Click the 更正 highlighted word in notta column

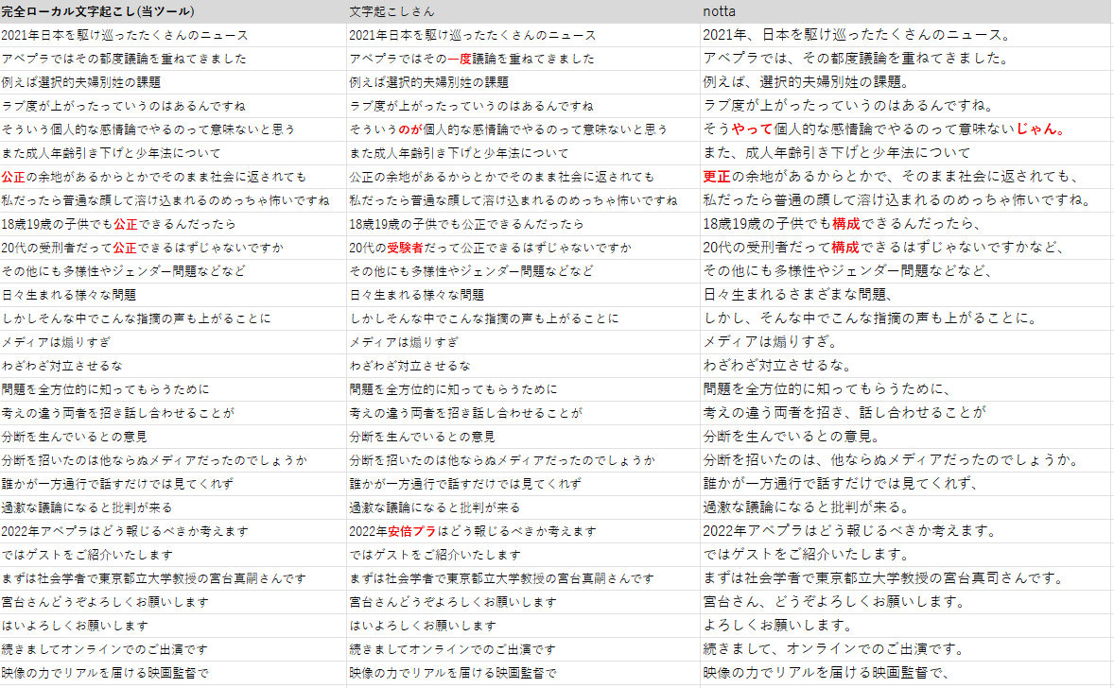click(715, 177)
